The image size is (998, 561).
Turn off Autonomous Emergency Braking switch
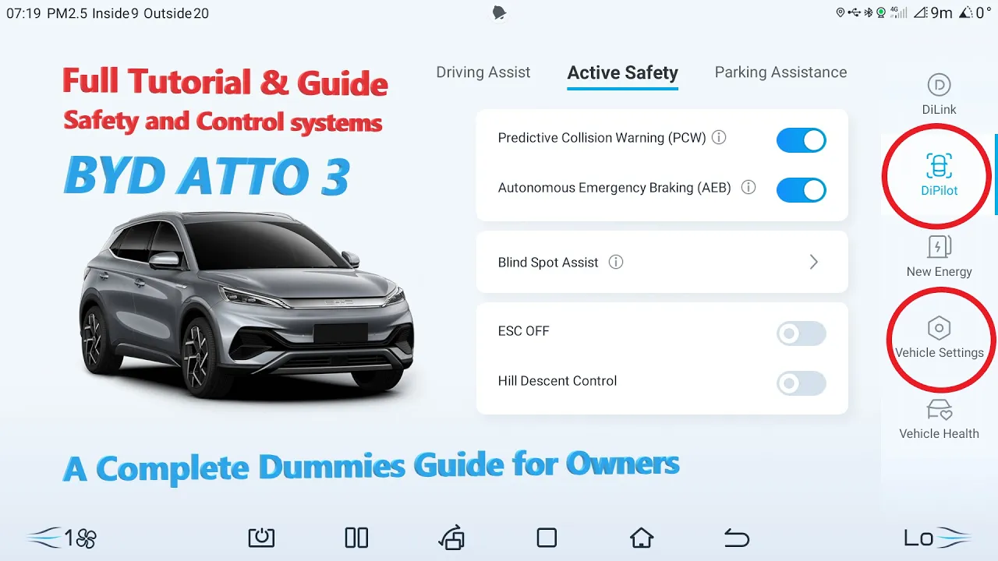(801, 190)
